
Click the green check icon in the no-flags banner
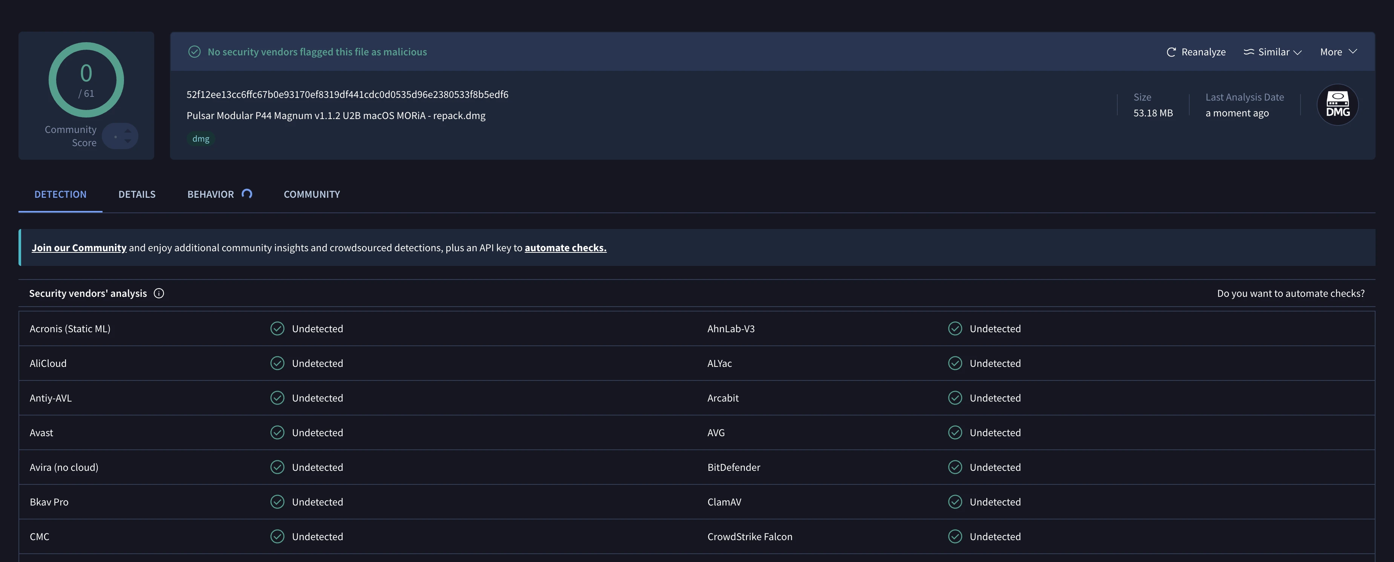pyautogui.click(x=194, y=52)
